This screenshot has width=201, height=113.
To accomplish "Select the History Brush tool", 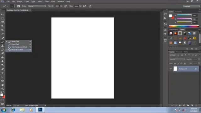I will [x=3, y=50].
